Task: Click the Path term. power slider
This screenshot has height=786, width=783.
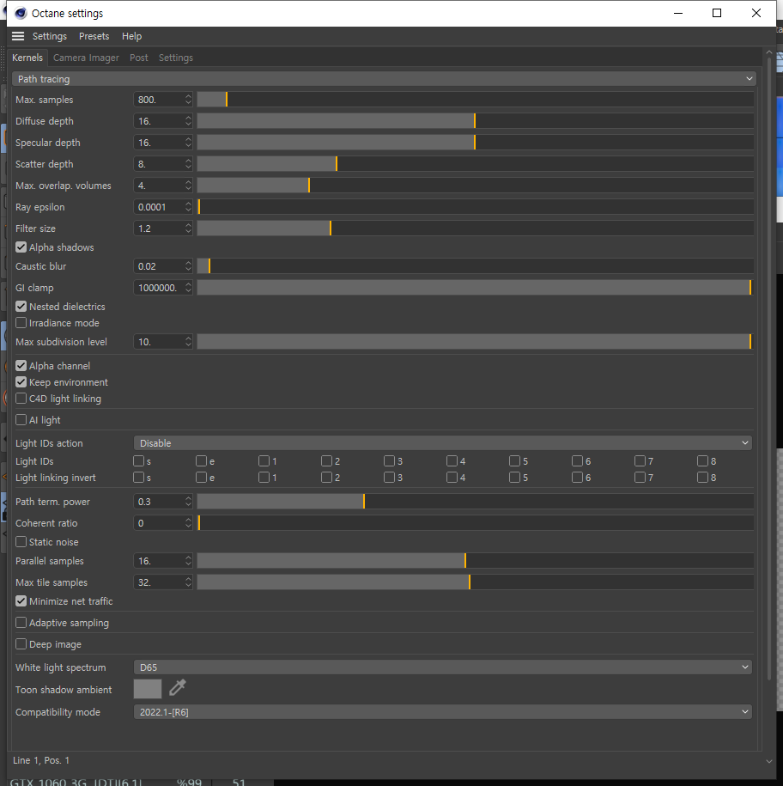Action: [476, 502]
